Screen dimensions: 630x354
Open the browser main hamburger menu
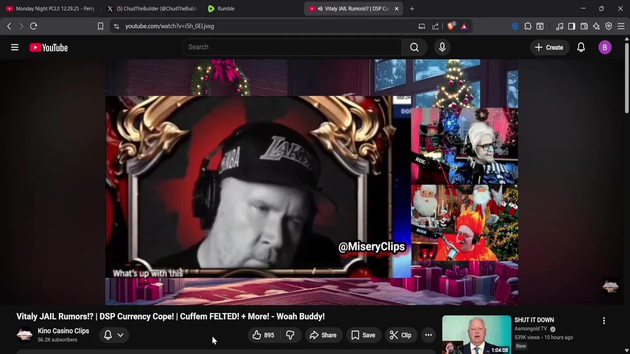(621, 26)
